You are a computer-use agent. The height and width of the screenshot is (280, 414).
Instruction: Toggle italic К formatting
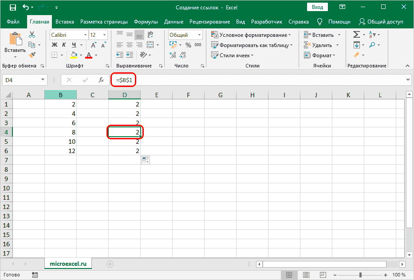(x=64, y=45)
